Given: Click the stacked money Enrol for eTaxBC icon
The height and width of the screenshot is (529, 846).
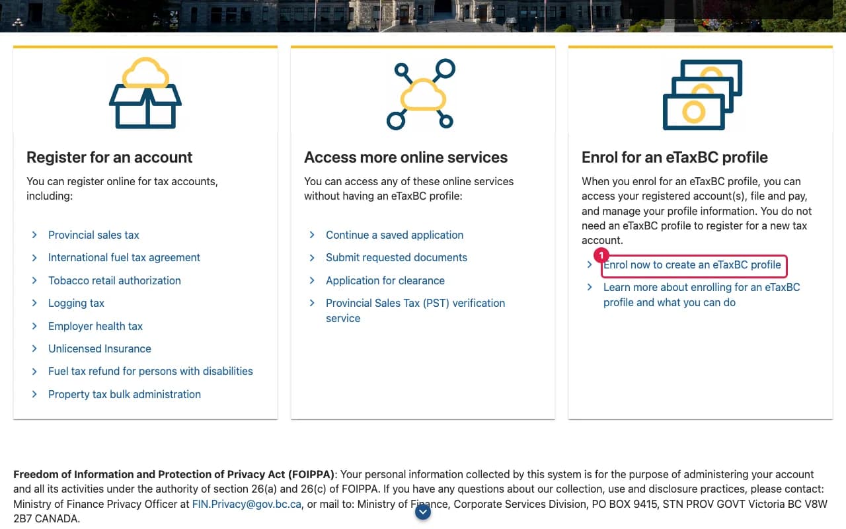Looking at the screenshot, I should pyautogui.click(x=703, y=95).
